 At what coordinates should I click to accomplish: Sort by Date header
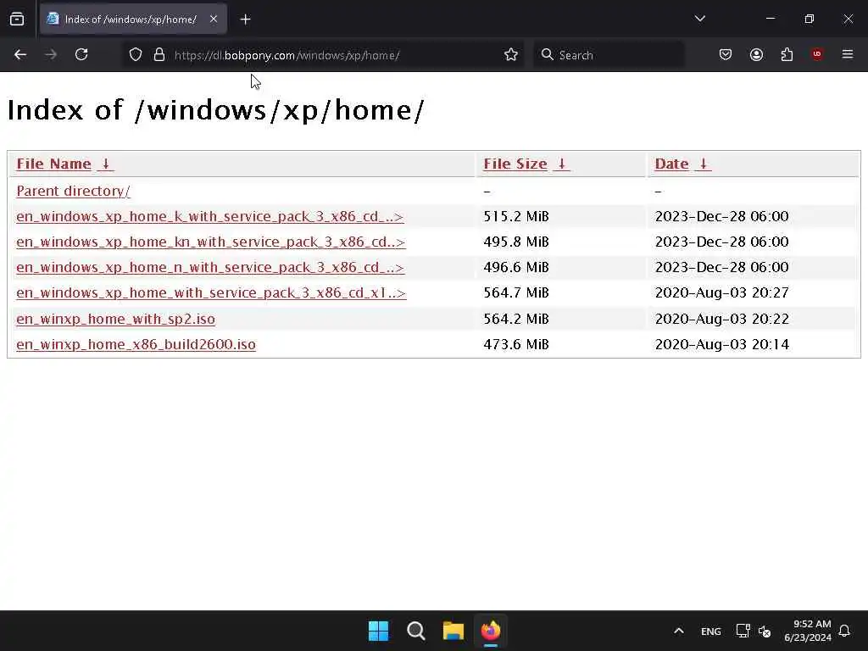pos(671,164)
